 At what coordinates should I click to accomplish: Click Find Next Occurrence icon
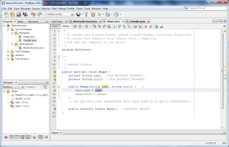coord(104,26)
